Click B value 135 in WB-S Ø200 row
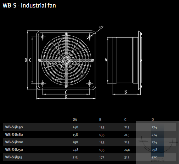 (102, 142)
